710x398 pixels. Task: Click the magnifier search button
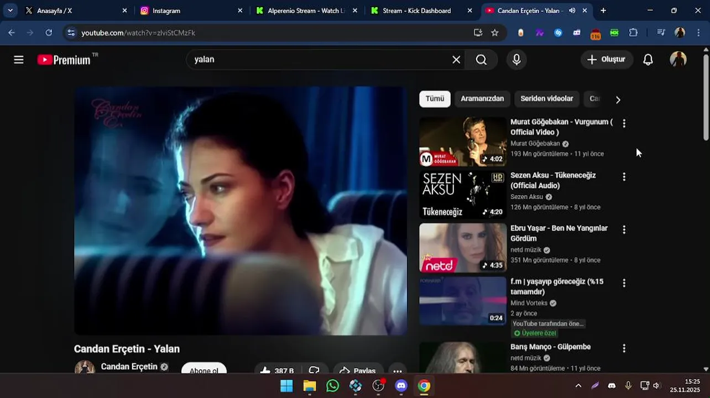tap(481, 60)
